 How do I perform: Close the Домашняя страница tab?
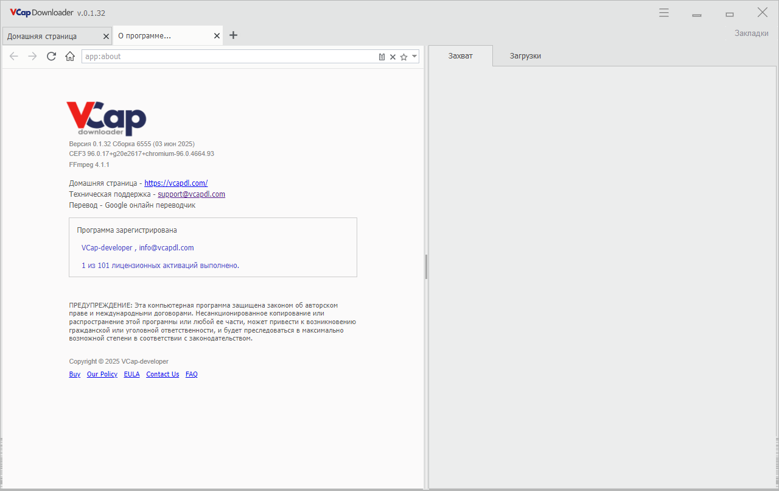pos(106,36)
